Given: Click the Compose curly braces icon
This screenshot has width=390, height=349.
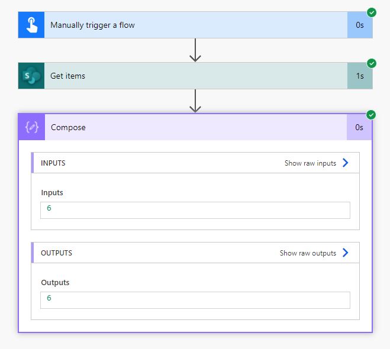Looking at the screenshot, I should 32,127.
